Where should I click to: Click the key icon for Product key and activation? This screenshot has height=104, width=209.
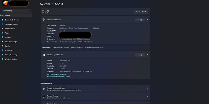(x=44, y=89)
